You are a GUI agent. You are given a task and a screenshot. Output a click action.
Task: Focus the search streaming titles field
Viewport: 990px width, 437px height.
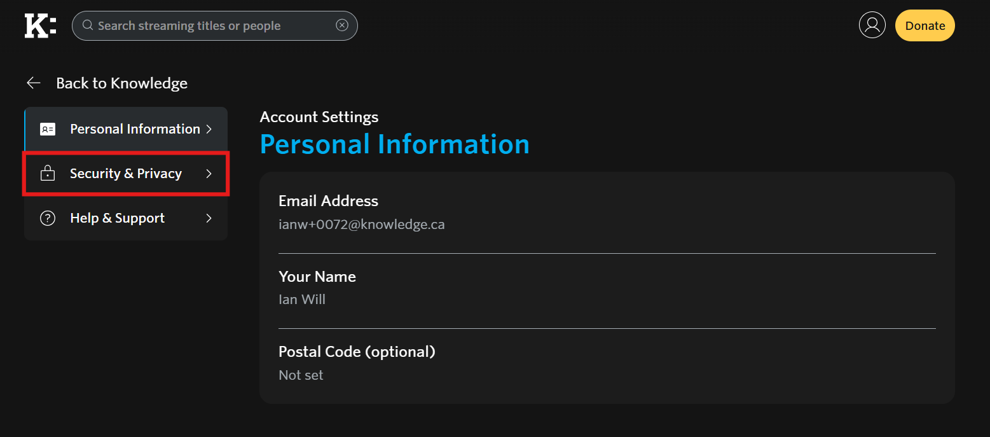point(210,25)
